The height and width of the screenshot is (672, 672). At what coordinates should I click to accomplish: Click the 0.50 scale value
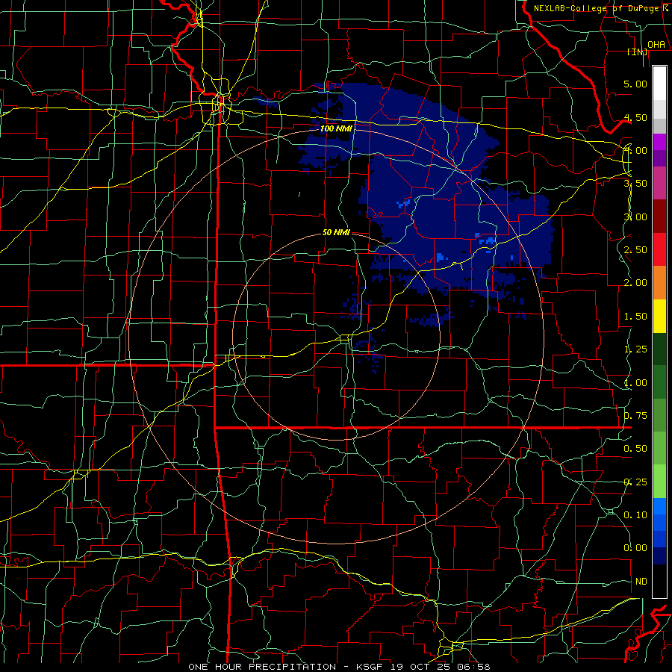(x=635, y=449)
